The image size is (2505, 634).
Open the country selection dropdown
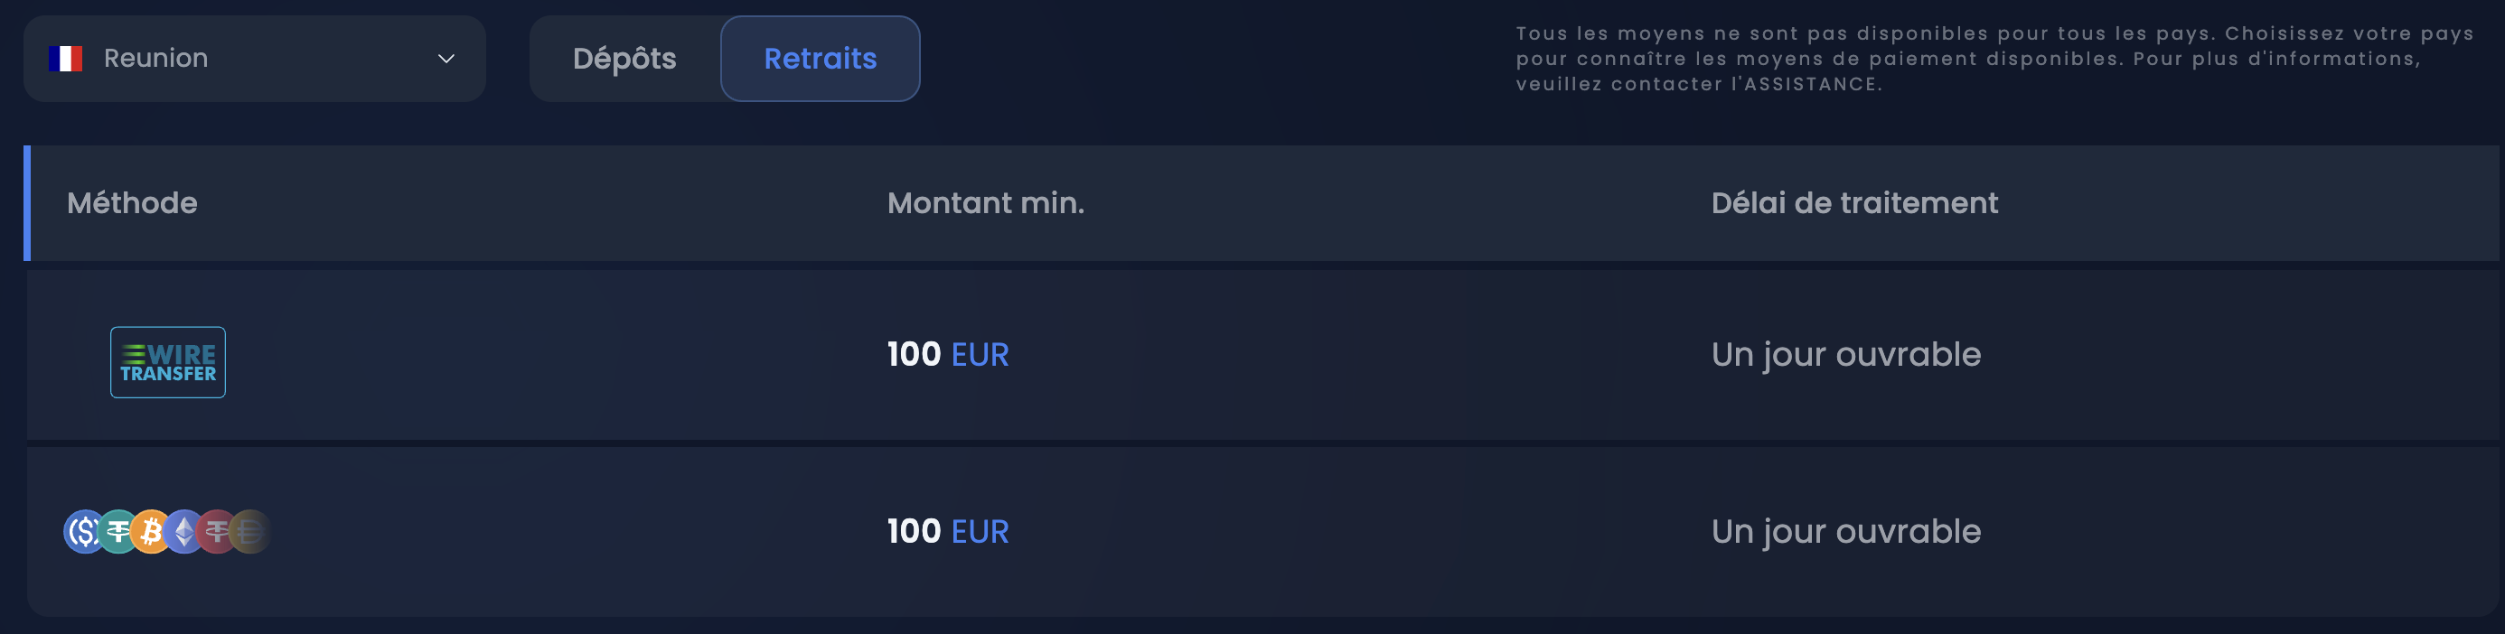[253, 59]
